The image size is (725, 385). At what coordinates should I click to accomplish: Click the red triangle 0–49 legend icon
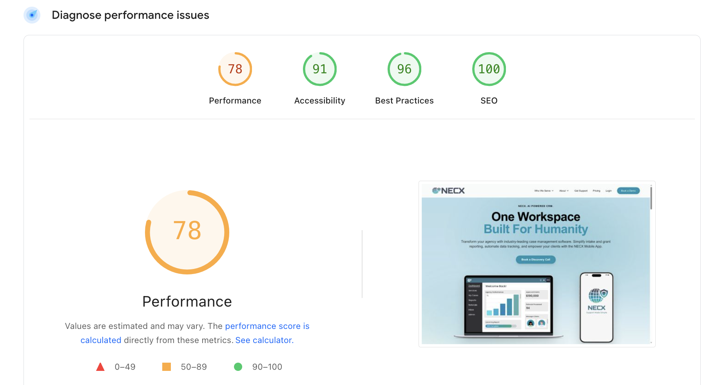(100, 367)
